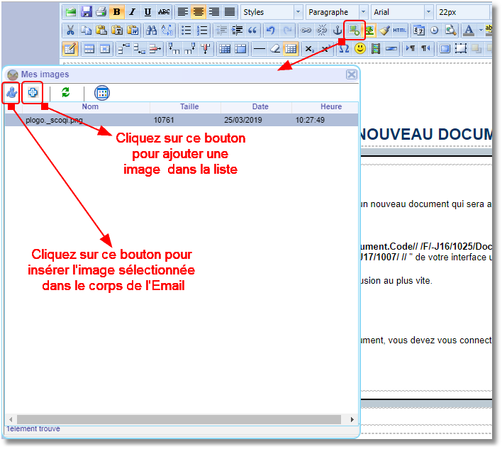This screenshot has height=449, width=502.
Task: Open the image manager toolbar icon
Action: pyautogui.click(x=354, y=31)
